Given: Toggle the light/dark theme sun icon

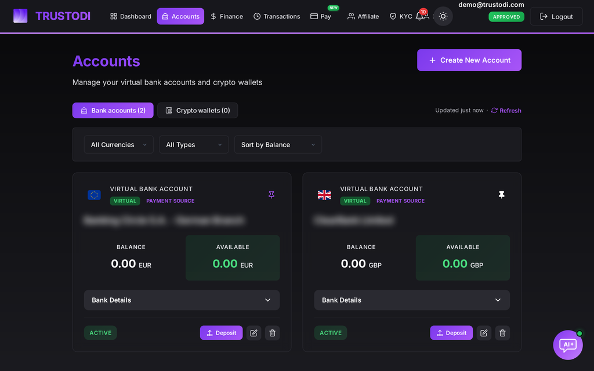Looking at the screenshot, I should click(443, 16).
